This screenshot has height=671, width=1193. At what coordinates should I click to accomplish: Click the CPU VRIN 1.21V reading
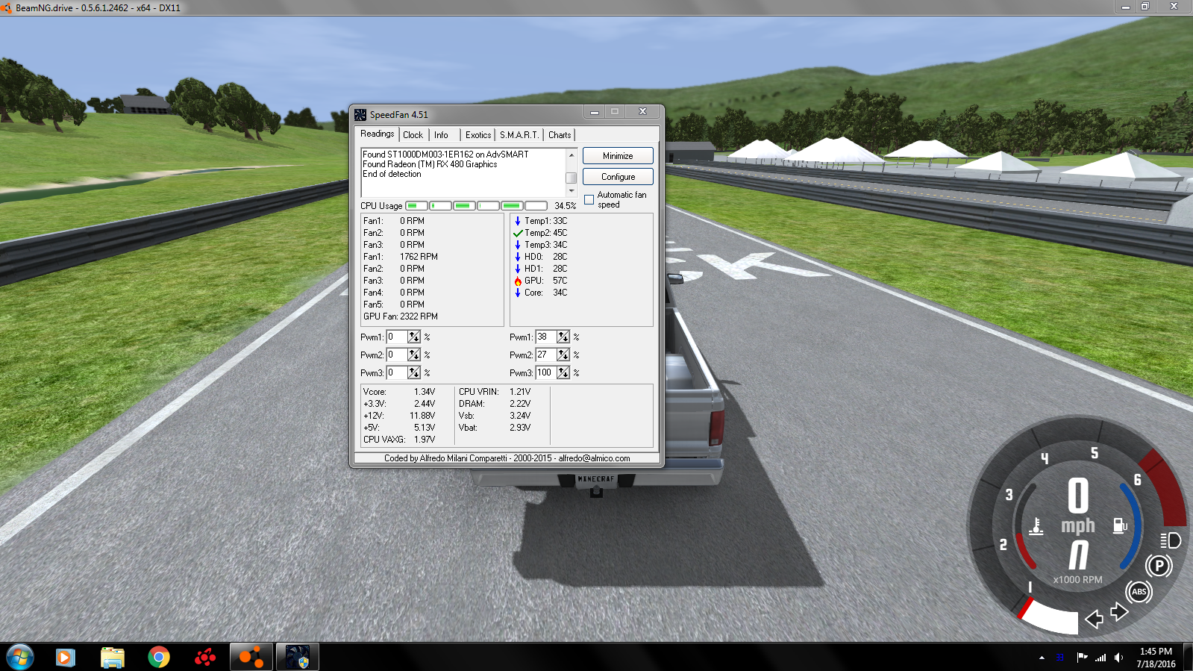pos(495,392)
